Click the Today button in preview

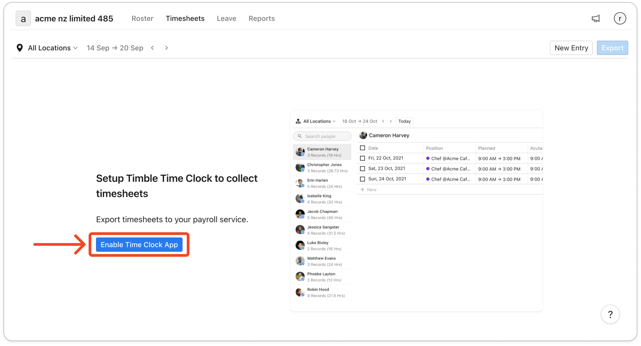[x=405, y=121]
